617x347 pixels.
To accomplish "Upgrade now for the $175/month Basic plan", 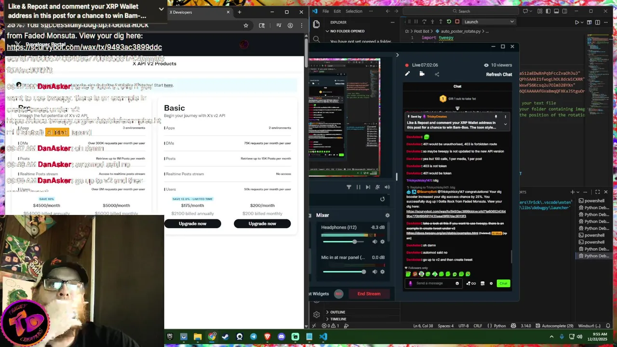I will [x=192, y=224].
